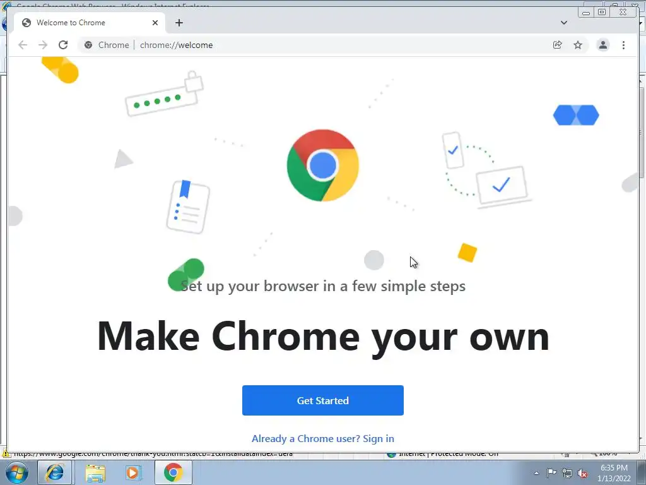Click the large Chrome logo
Viewport: 646px width, 485px height.
coord(323,165)
